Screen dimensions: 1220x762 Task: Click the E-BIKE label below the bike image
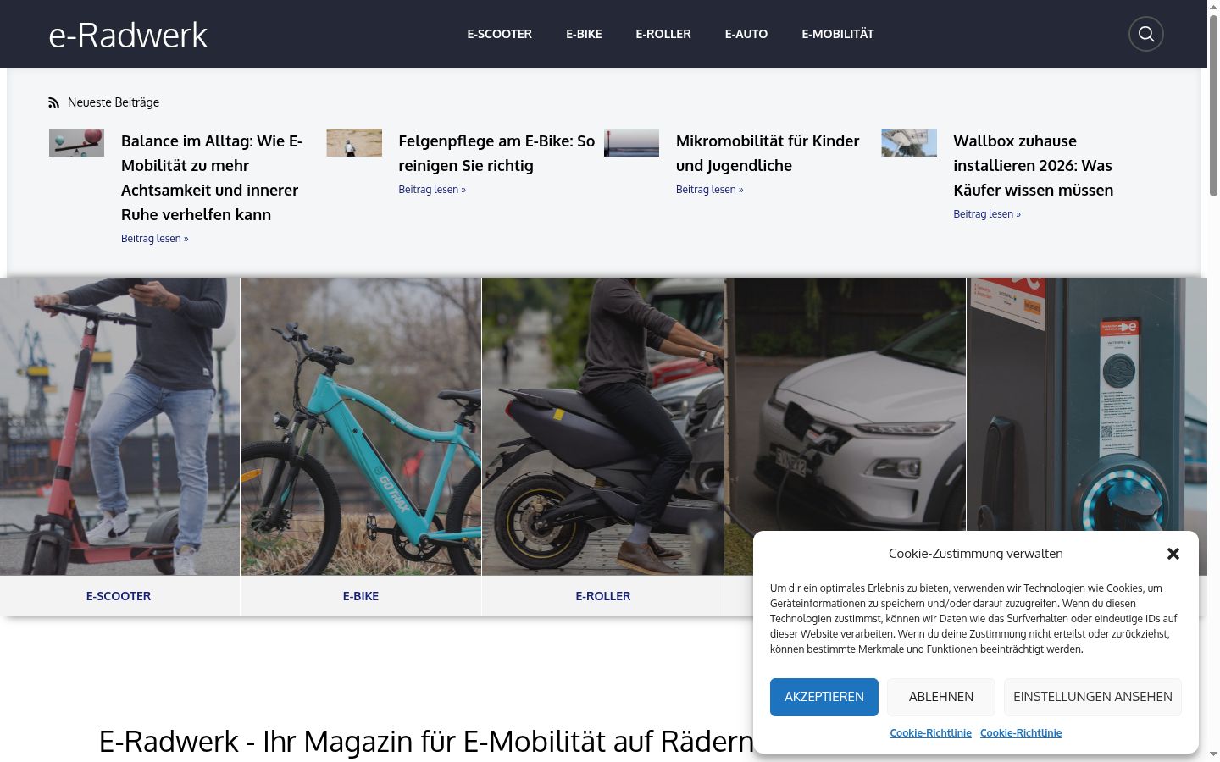click(x=361, y=596)
